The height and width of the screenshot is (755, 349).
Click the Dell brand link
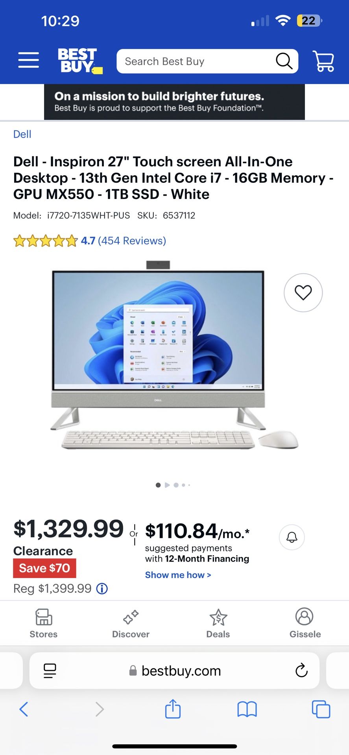click(22, 134)
